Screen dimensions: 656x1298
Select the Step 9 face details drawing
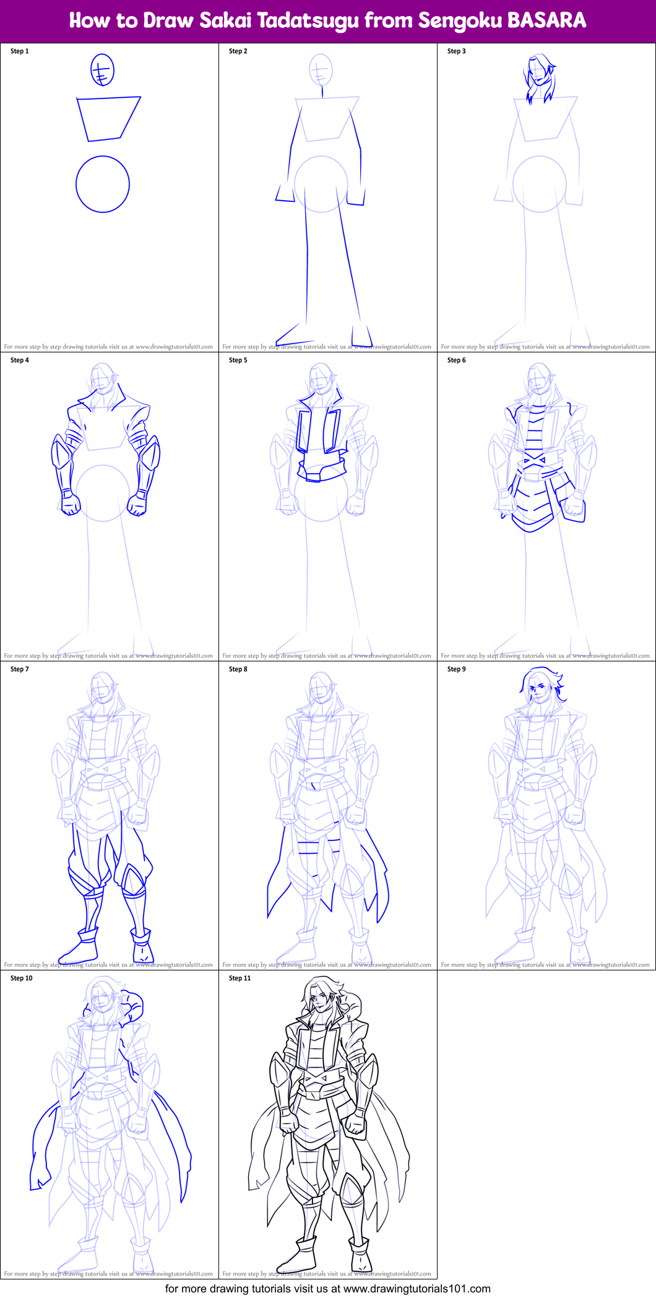click(546, 816)
